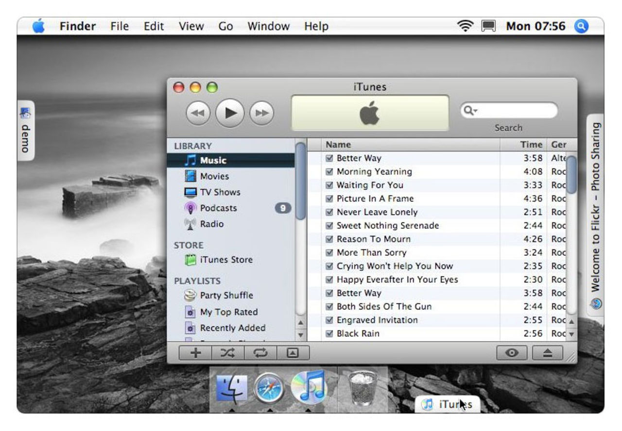Uncheck the track Black Rain
The width and height of the screenshot is (622, 431).
coord(329,333)
